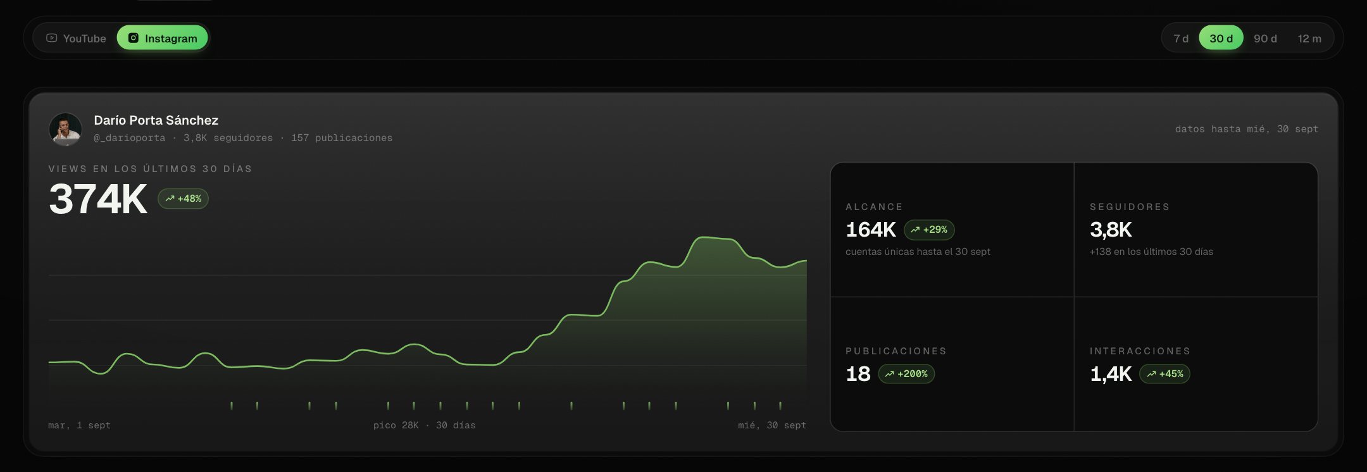Viewport: 1367px width, 472px height.
Task: Click the @_darioporta handle
Action: 129,138
